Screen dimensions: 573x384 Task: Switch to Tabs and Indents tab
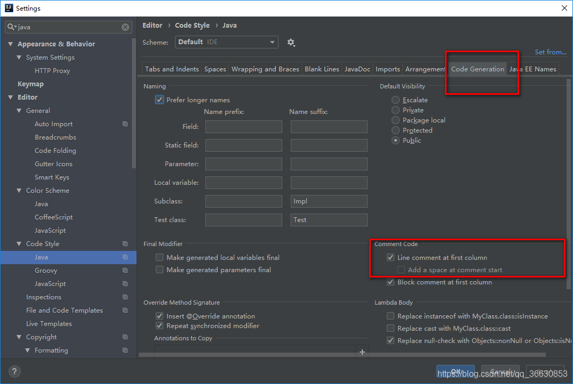coord(172,69)
